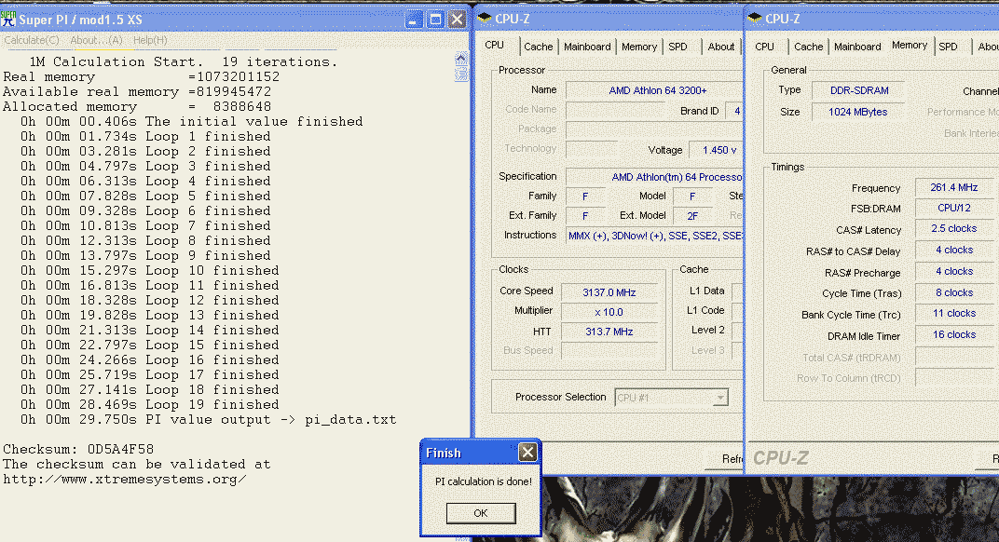Select CPU tab in first CPU-Z window
The width and height of the screenshot is (999, 542).
coord(495,46)
